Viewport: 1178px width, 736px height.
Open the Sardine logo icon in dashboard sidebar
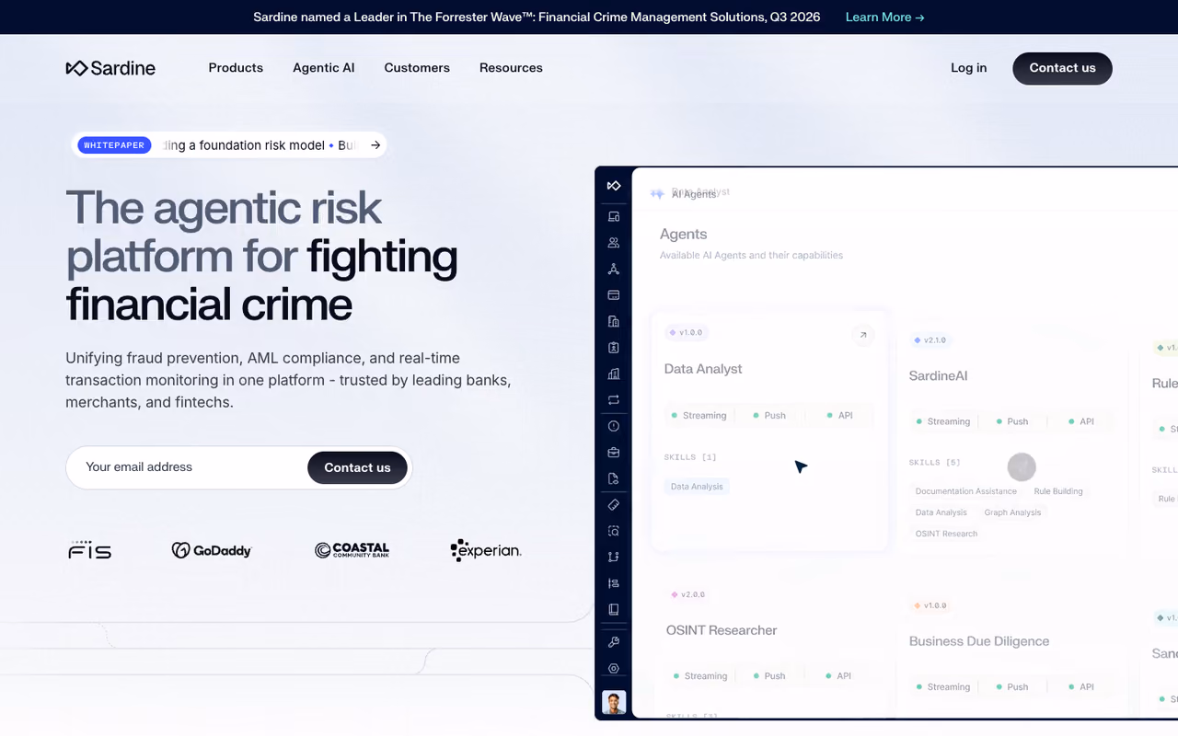click(614, 186)
